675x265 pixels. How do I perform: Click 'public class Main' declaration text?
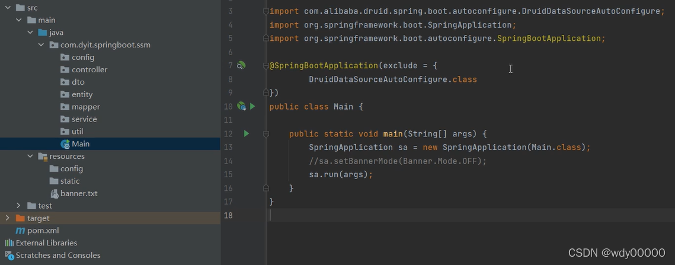pos(311,107)
